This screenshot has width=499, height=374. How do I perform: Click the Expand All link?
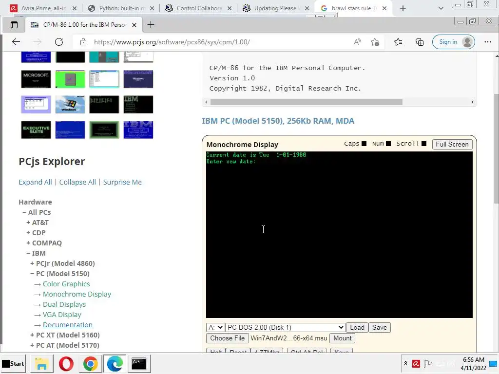point(35,182)
